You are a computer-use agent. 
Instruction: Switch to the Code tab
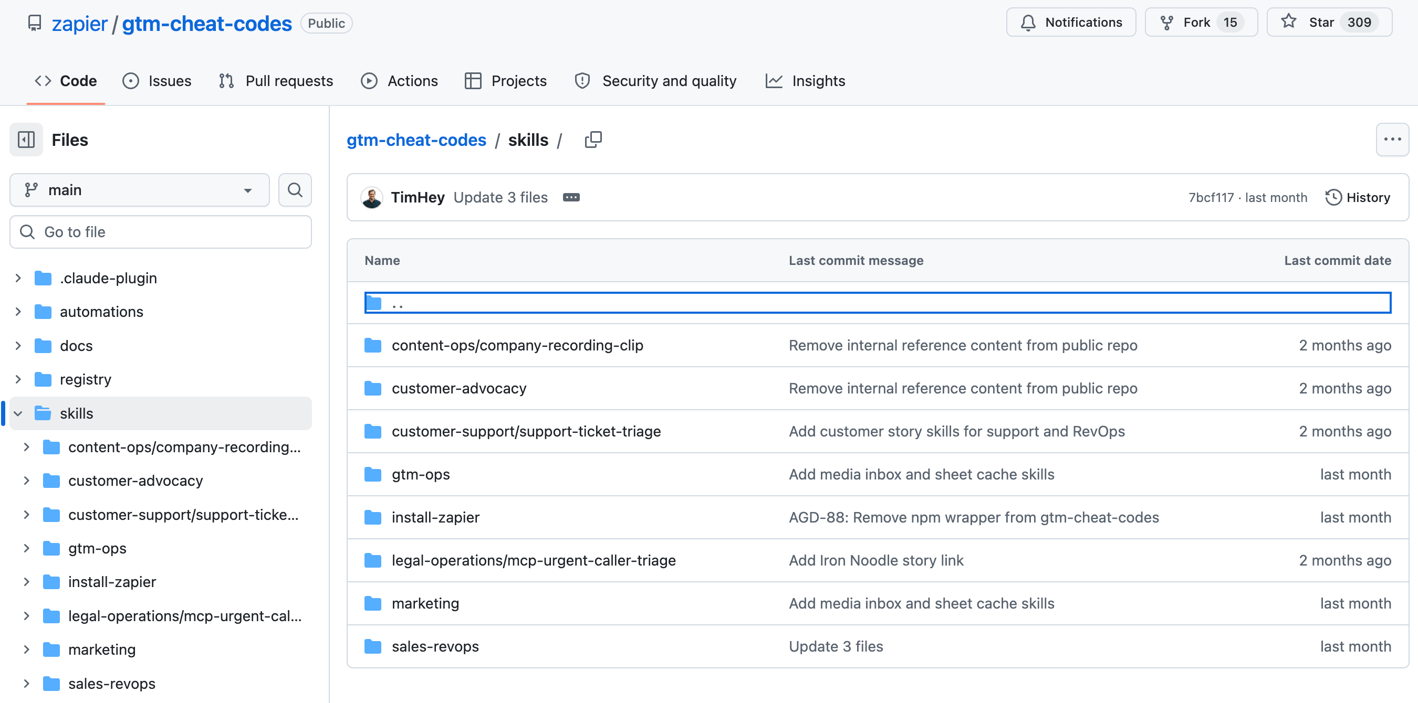tap(66, 81)
